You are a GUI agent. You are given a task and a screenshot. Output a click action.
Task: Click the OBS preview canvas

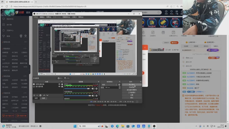pos(87,47)
